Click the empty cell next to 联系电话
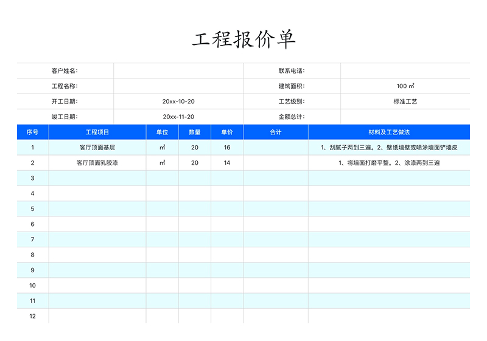The height and width of the screenshot is (341, 487). coord(405,71)
